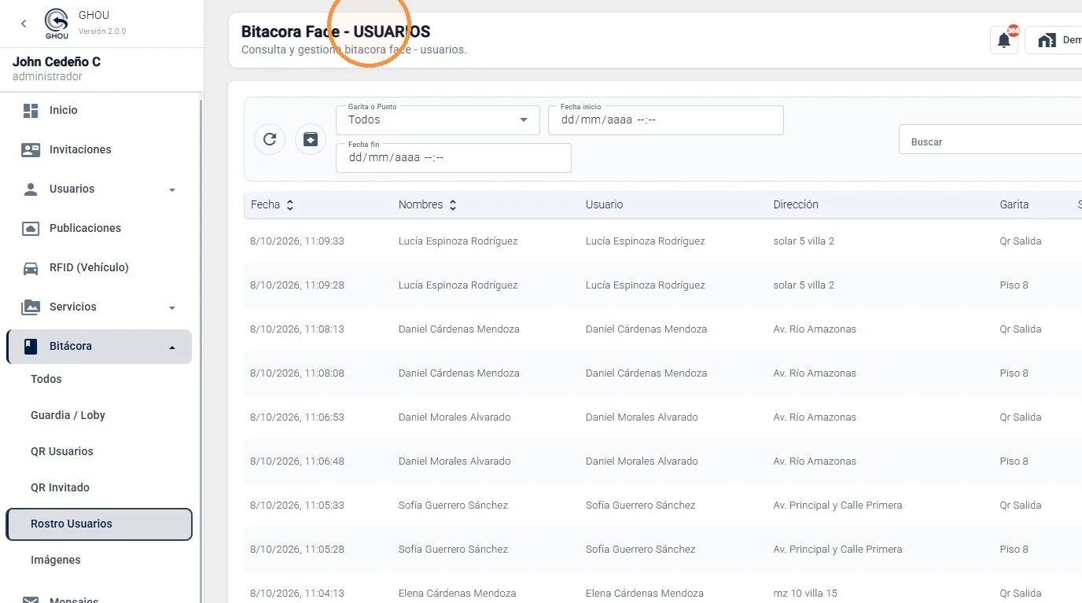This screenshot has width=1082, height=603.
Task: Open the notifications bell icon
Action: [x=1004, y=40]
